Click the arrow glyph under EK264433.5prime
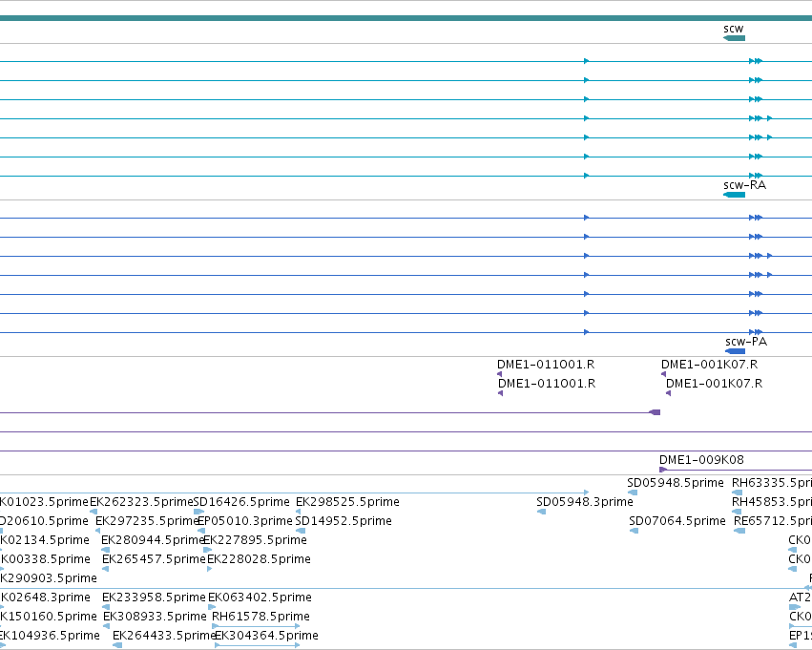The height and width of the screenshot is (650, 812). 117,645
